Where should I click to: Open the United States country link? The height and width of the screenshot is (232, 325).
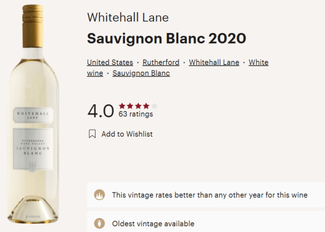point(110,62)
